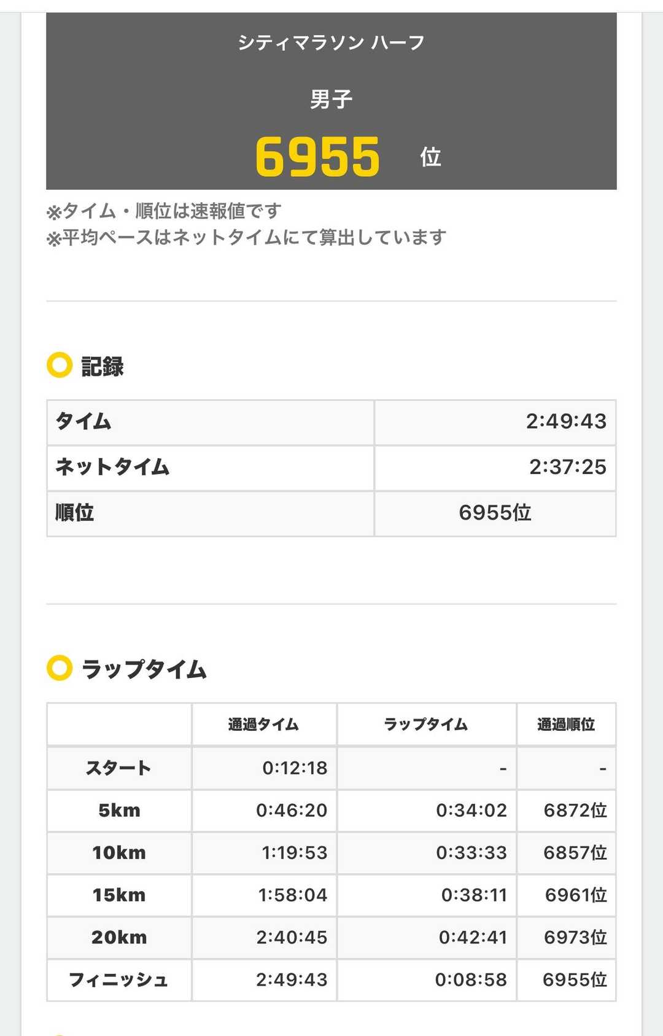
Task: Click the note about 平均ペース calculation
Action: pos(246,238)
